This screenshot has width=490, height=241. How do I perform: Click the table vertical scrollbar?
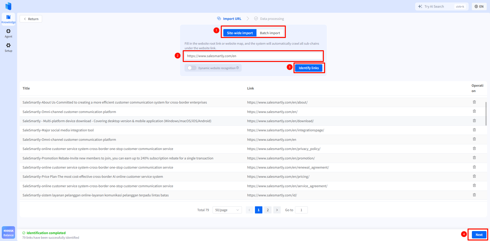pos(486,114)
